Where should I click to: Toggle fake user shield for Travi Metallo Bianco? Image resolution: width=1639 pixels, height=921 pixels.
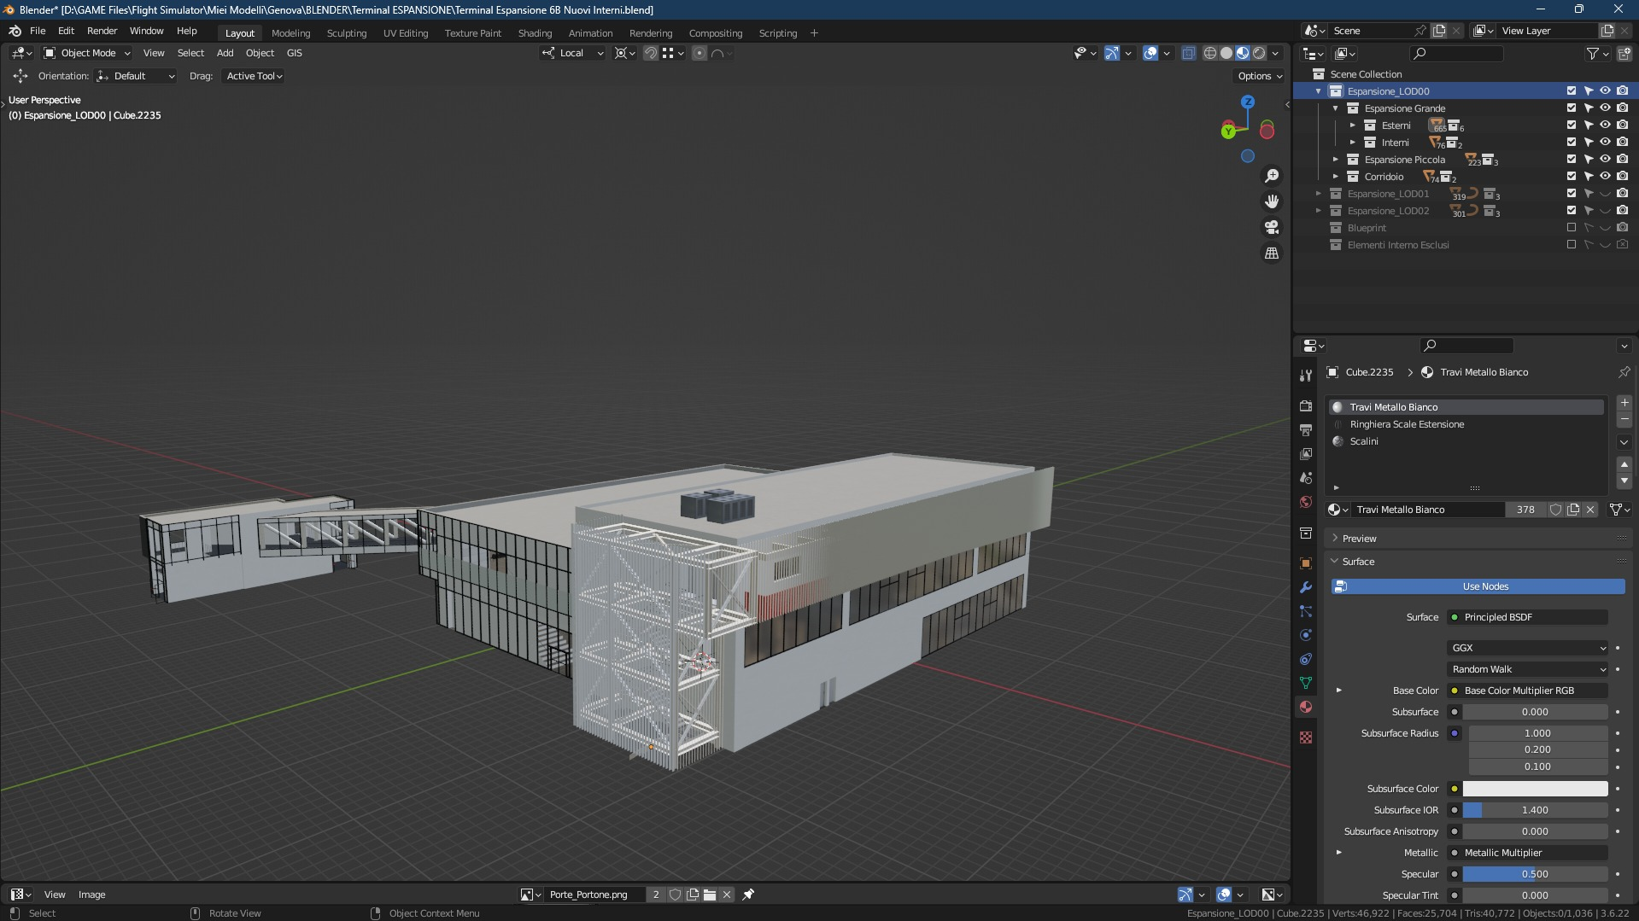(1555, 510)
